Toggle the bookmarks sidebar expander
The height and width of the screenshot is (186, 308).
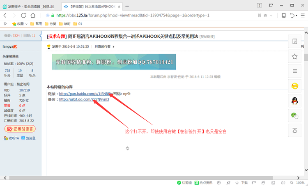[5, 24]
